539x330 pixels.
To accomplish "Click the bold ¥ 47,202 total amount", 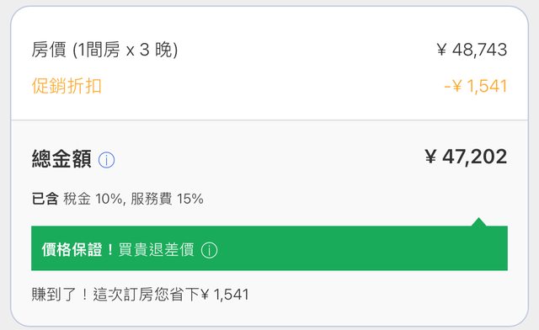I will (x=466, y=157).
